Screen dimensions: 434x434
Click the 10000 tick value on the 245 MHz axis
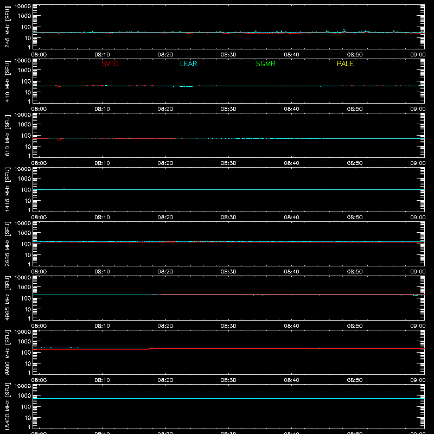(x=23, y=7)
